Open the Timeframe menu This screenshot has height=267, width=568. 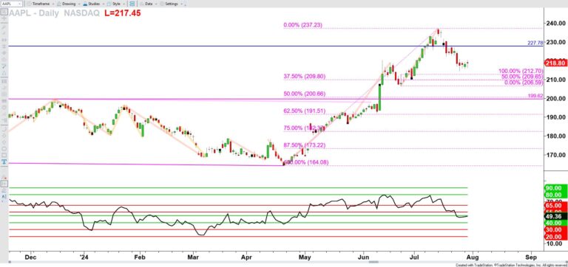click(41, 4)
